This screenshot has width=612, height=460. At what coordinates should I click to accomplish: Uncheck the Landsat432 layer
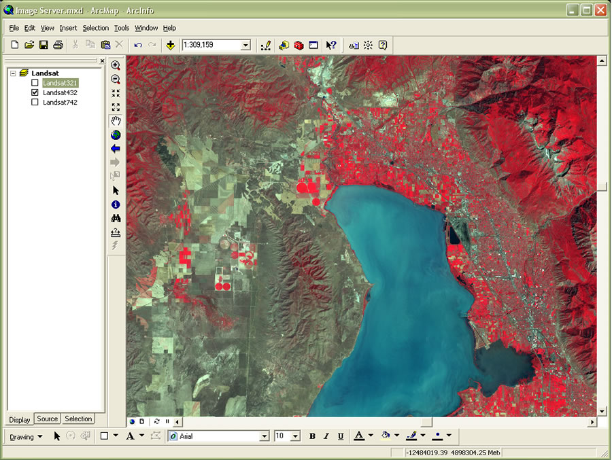[x=35, y=92]
